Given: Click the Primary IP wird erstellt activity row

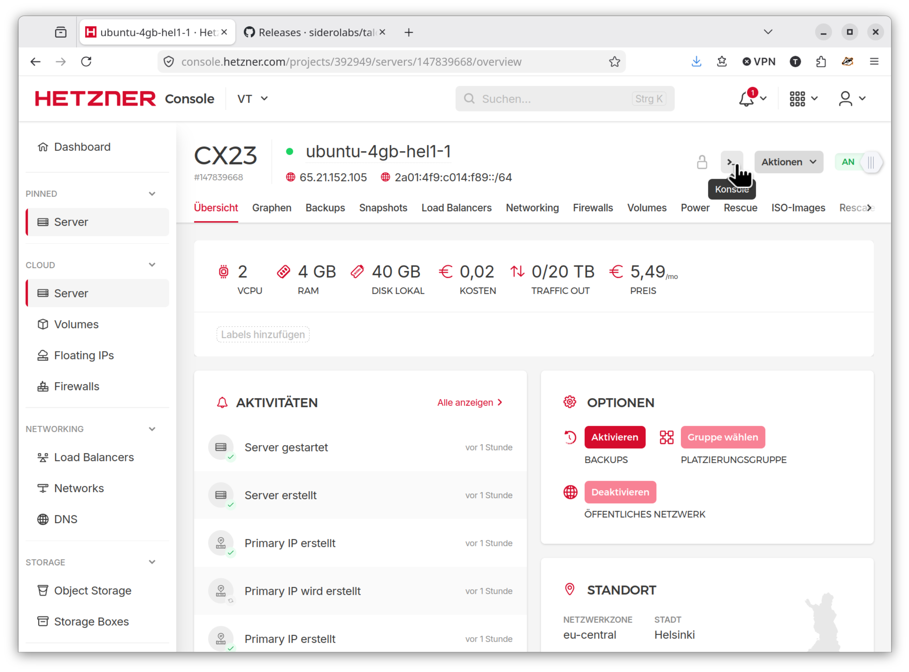Looking at the screenshot, I should (360, 591).
